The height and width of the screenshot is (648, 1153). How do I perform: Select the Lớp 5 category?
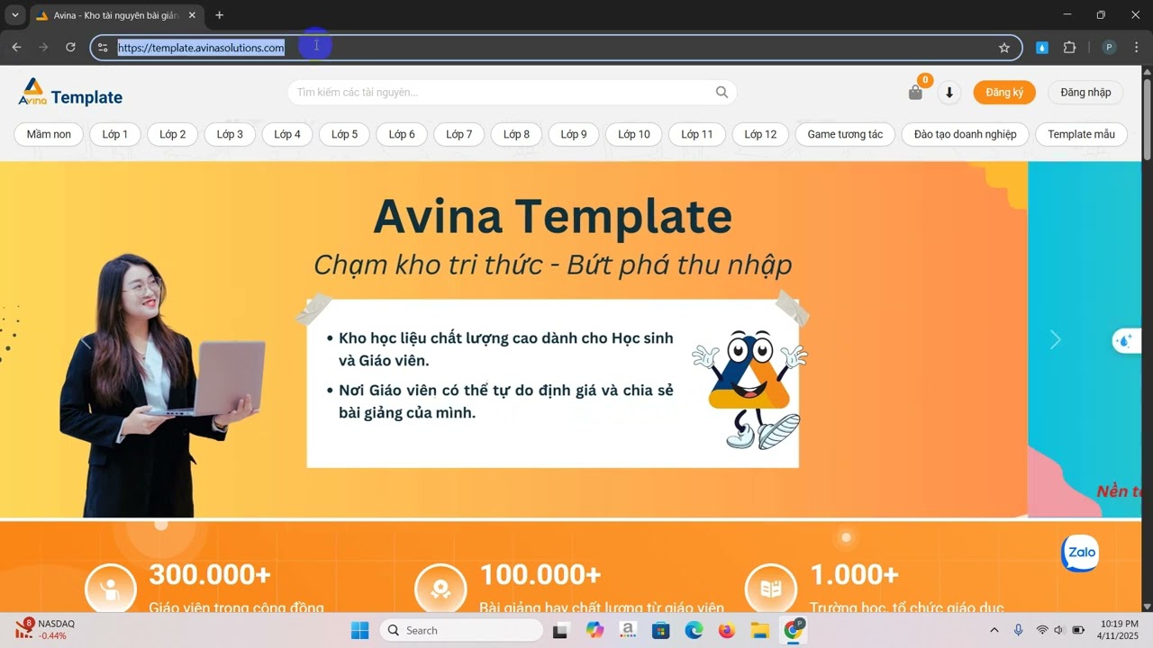pos(344,134)
